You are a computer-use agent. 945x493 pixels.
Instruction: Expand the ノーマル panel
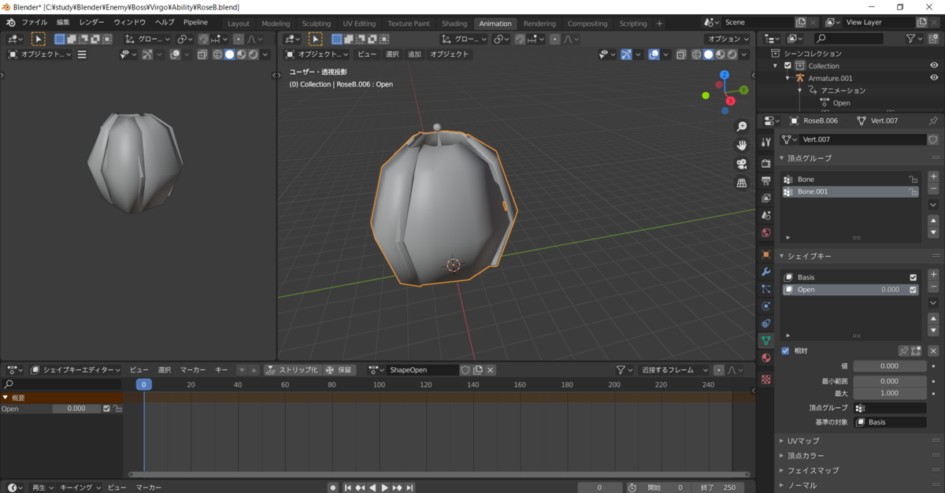[782, 485]
